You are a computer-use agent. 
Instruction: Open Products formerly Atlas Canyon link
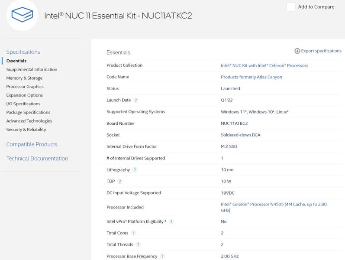tap(251, 77)
